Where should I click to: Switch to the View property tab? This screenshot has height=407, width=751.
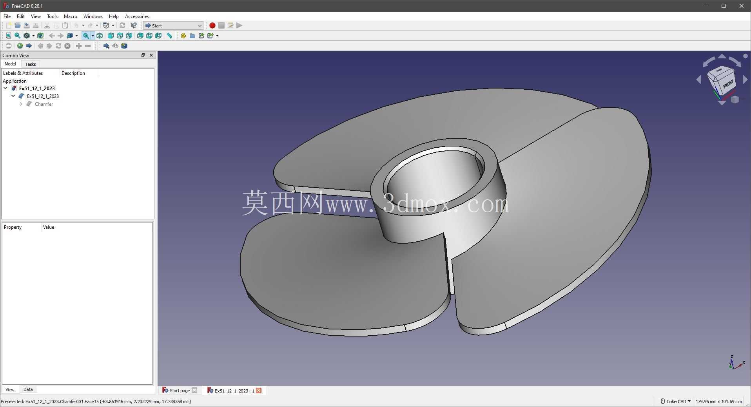coord(10,390)
